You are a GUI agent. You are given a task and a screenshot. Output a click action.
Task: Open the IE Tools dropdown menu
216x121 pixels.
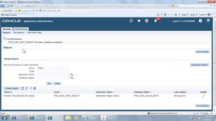pos(202,15)
